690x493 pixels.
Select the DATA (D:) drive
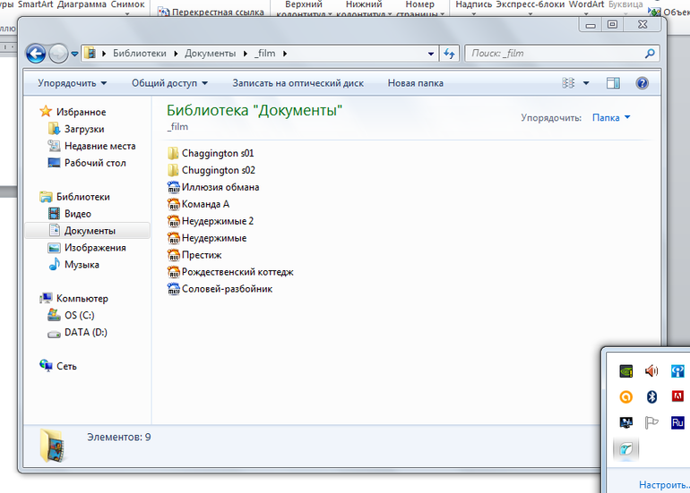tap(85, 332)
